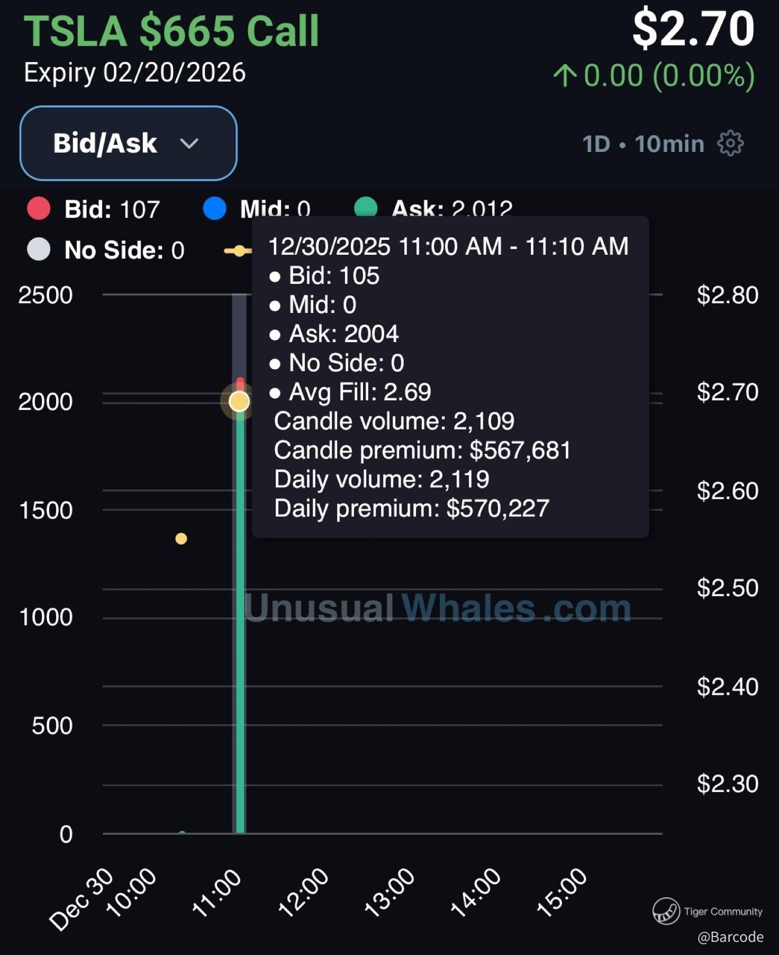
Task: Toggle the red Bid series legend dot
Action: [x=39, y=209]
